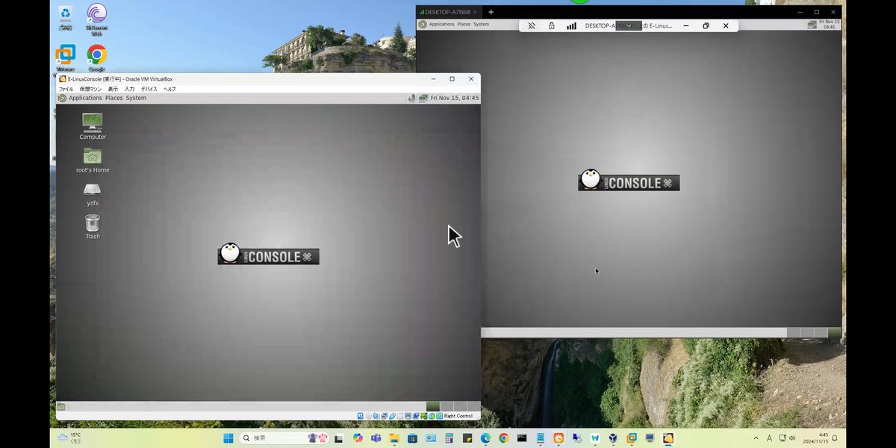Show hidden tray icons chevron
Image resolution: width=896 pixels, height=448 pixels.
point(756,438)
